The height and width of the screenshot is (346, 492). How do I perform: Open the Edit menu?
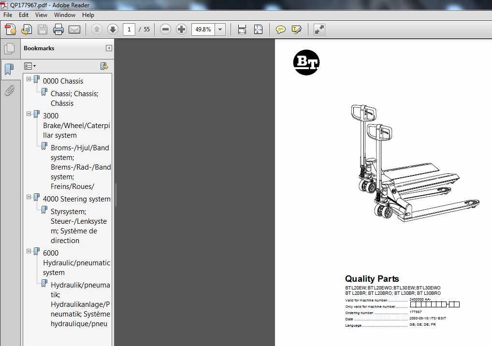(24, 15)
